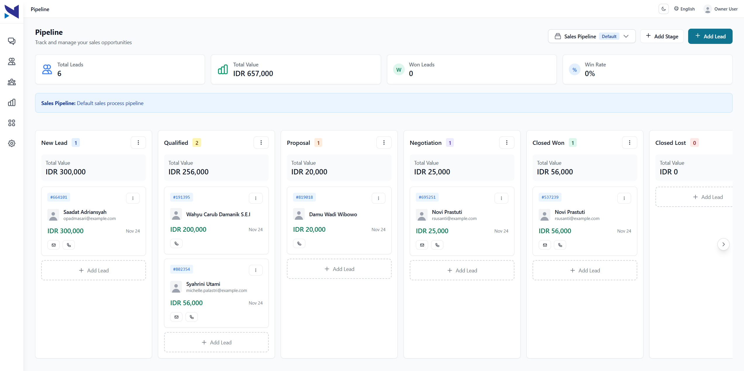Open options menu on lead card #819018
The height and width of the screenshot is (371, 744).
[x=378, y=198]
